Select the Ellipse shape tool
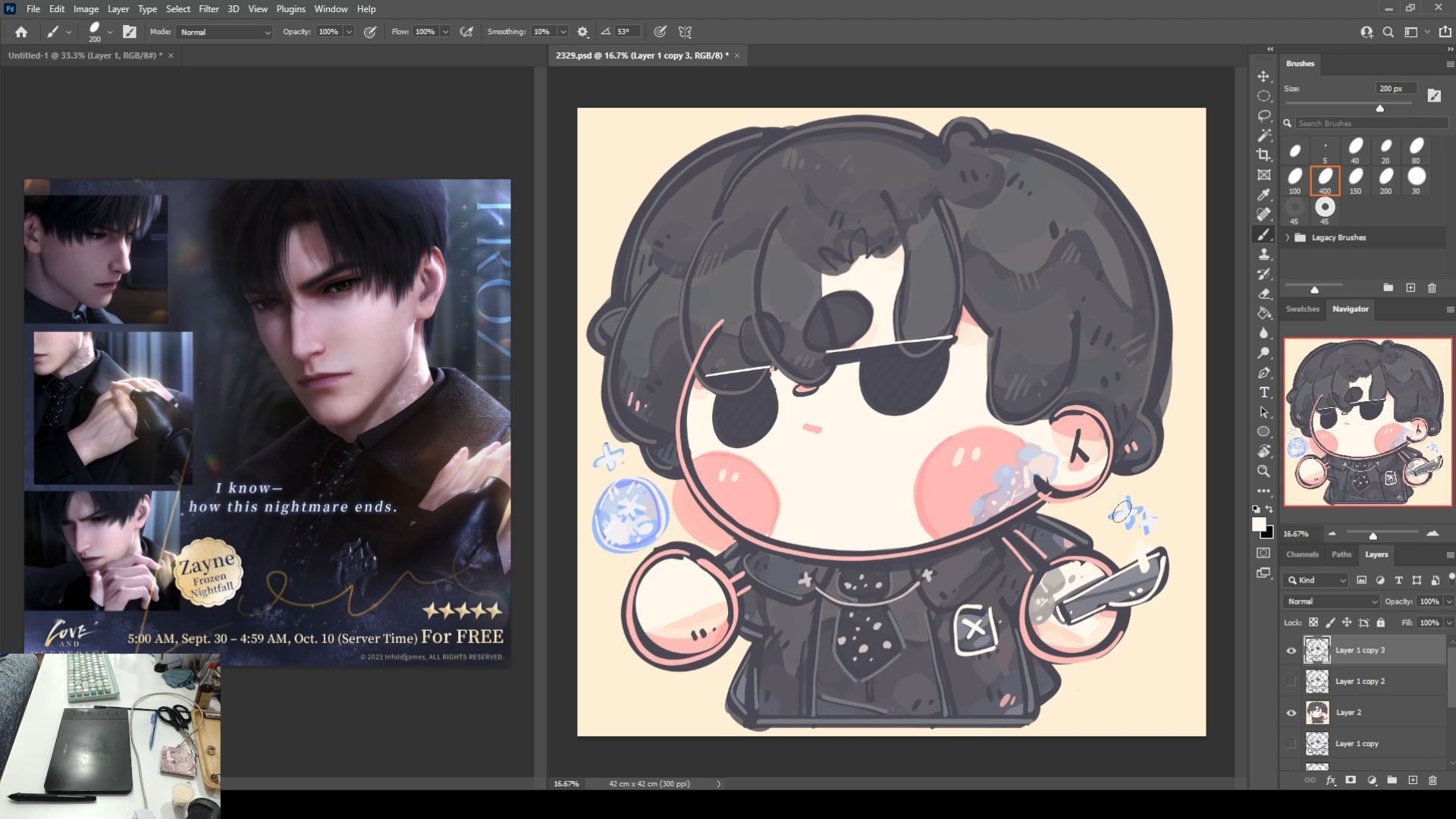The height and width of the screenshot is (819, 1456). coord(1263,431)
